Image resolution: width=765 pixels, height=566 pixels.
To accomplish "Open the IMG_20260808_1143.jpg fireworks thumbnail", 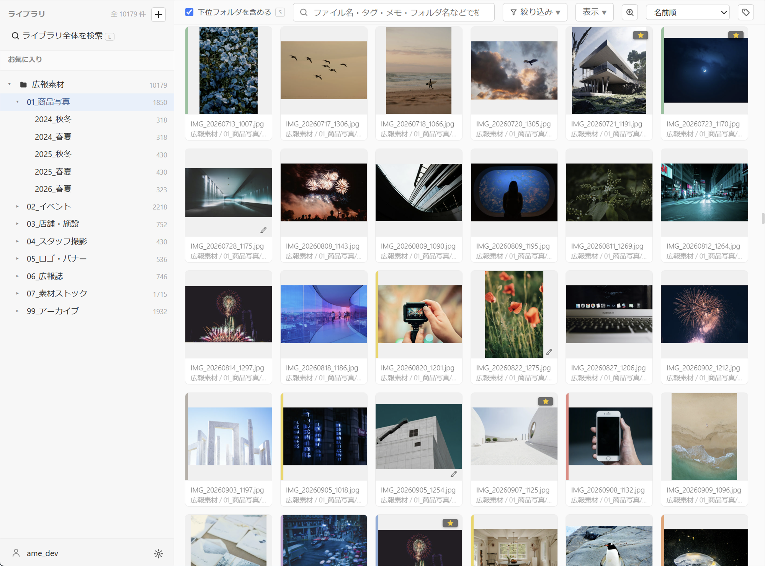I will click(324, 193).
